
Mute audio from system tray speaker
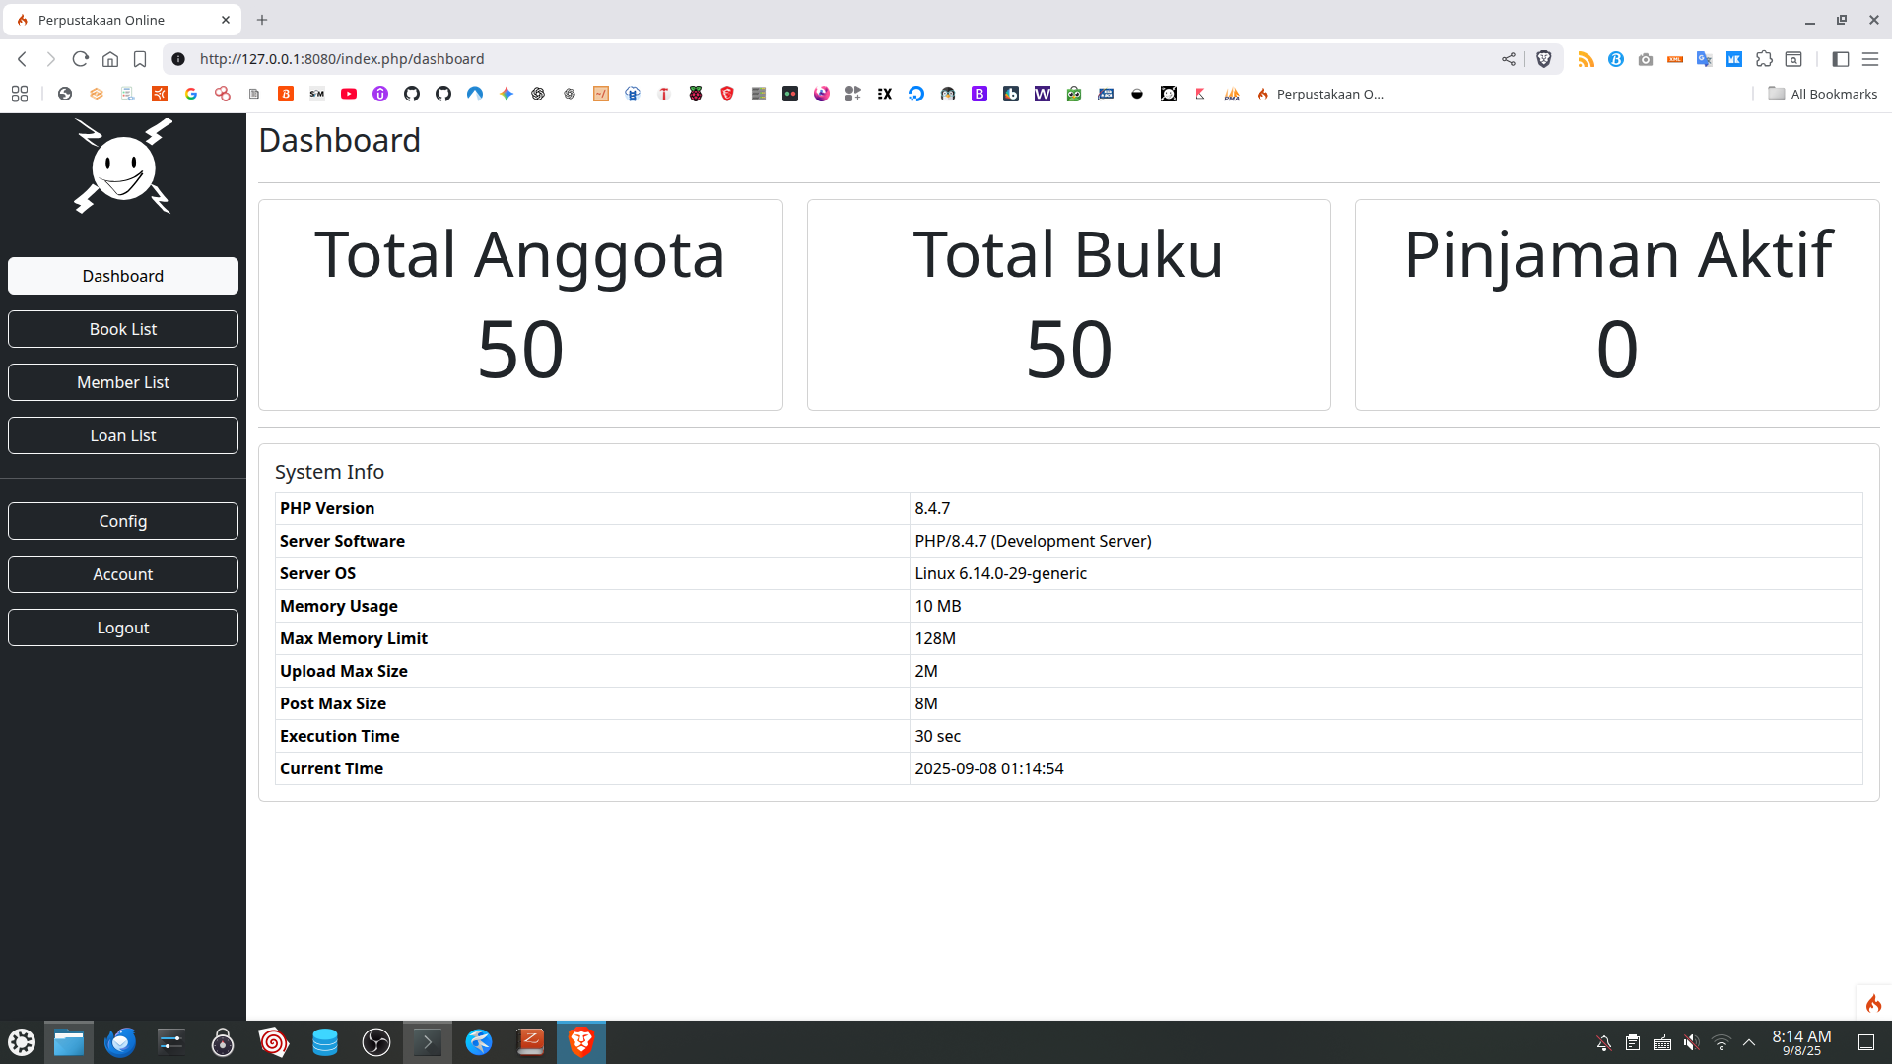tap(1691, 1042)
